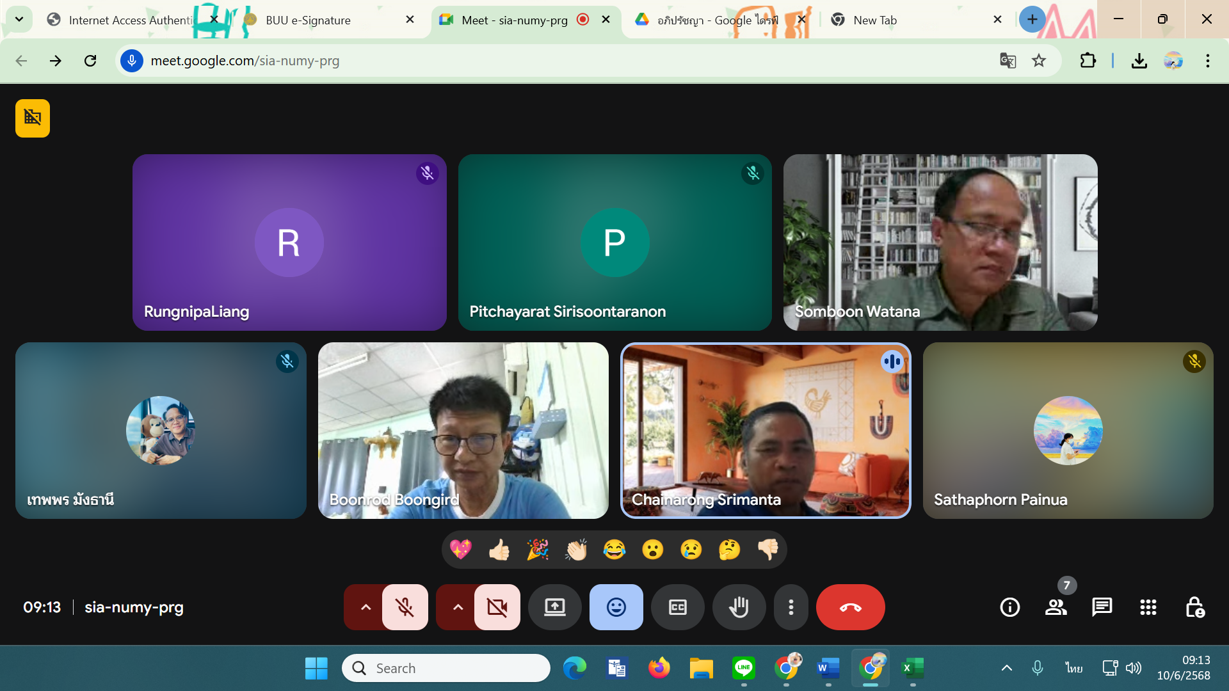This screenshot has height=691, width=1229.
Task: Send the surprised face reaction
Action: pos(653,550)
